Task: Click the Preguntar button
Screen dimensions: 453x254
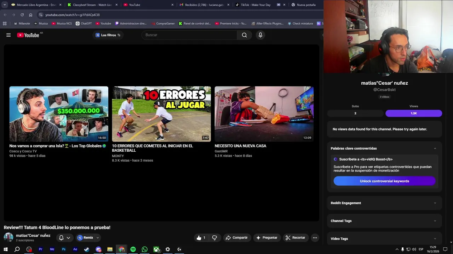Action: (x=266, y=238)
